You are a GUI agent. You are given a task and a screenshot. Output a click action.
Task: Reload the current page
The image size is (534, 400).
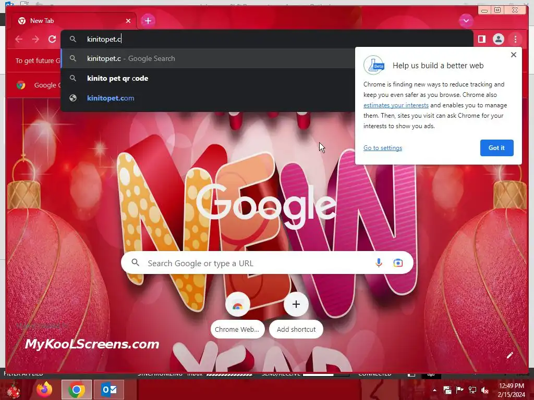(52, 39)
